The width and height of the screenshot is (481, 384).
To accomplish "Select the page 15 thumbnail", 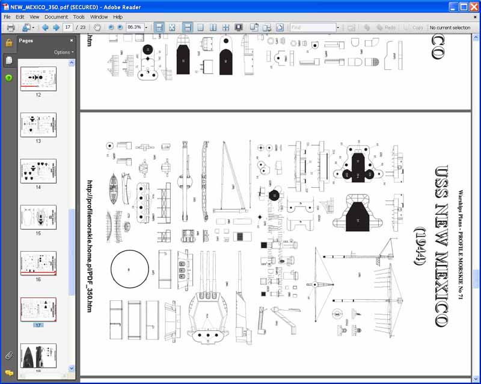I will click(x=38, y=217).
